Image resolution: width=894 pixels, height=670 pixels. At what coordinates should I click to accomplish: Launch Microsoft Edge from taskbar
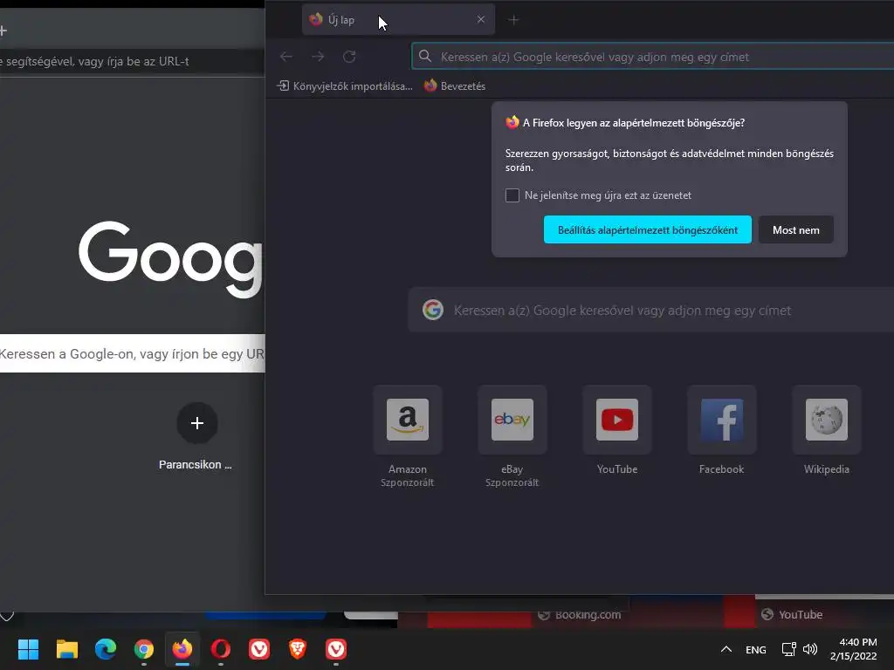point(106,649)
